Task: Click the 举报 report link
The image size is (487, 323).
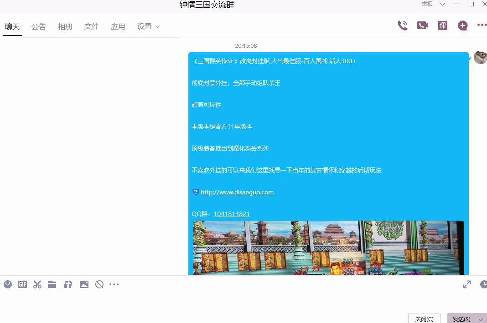Action: pos(427,4)
